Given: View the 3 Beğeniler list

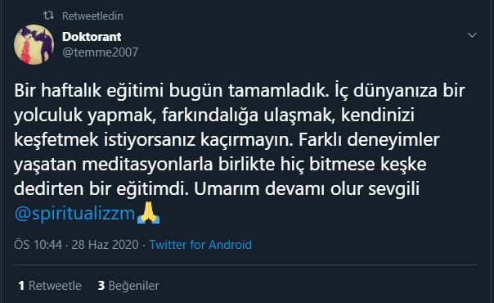Looking at the screenshot, I should [128, 286].
